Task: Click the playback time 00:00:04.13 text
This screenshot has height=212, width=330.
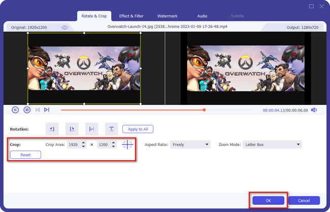Action: pos(274,110)
